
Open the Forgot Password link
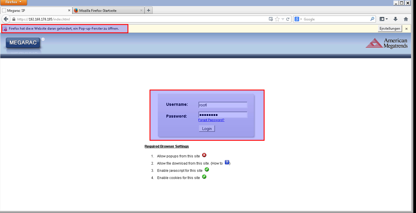(211, 120)
